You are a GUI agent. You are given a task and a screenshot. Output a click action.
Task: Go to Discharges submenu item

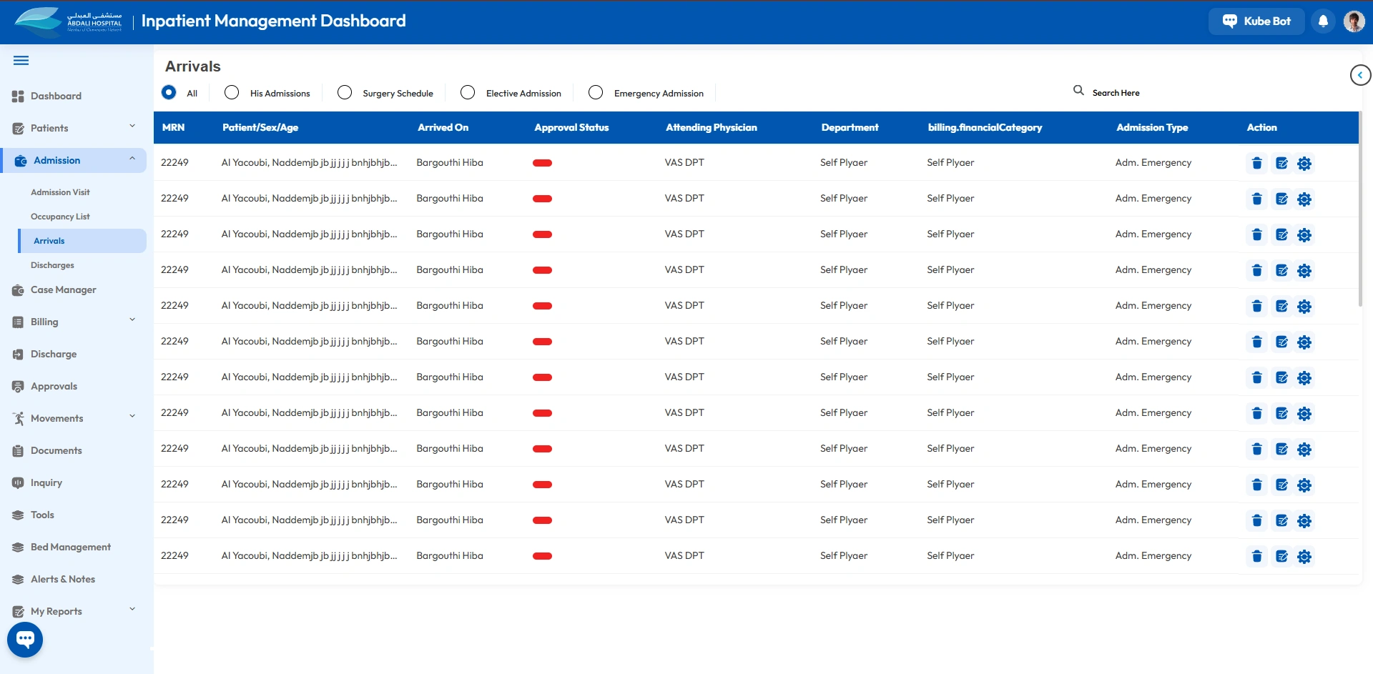(52, 265)
